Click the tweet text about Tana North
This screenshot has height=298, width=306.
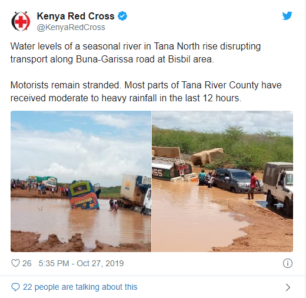click(x=135, y=52)
